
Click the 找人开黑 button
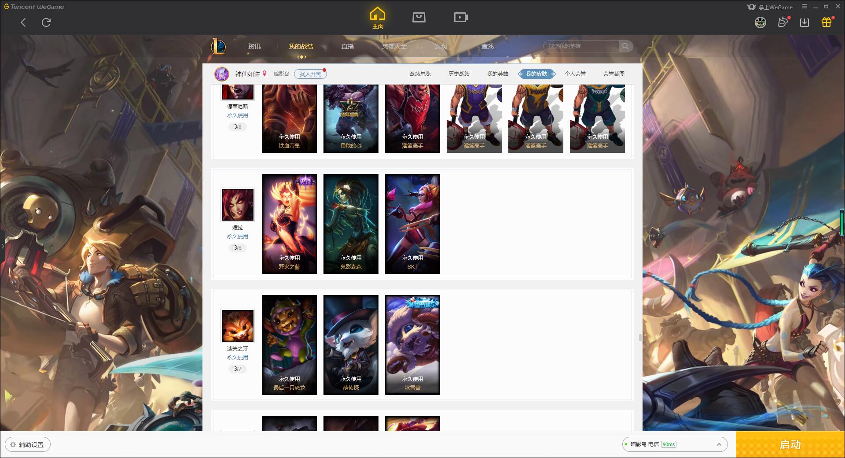coord(310,74)
